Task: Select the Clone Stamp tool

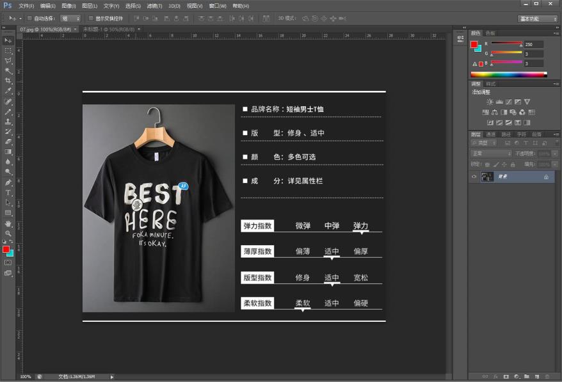Action: pyautogui.click(x=8, y=122)
